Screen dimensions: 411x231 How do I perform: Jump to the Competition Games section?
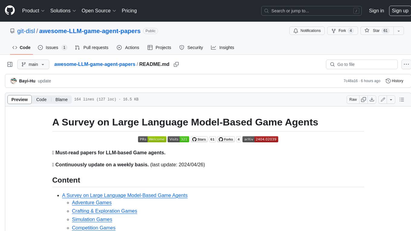94,228
